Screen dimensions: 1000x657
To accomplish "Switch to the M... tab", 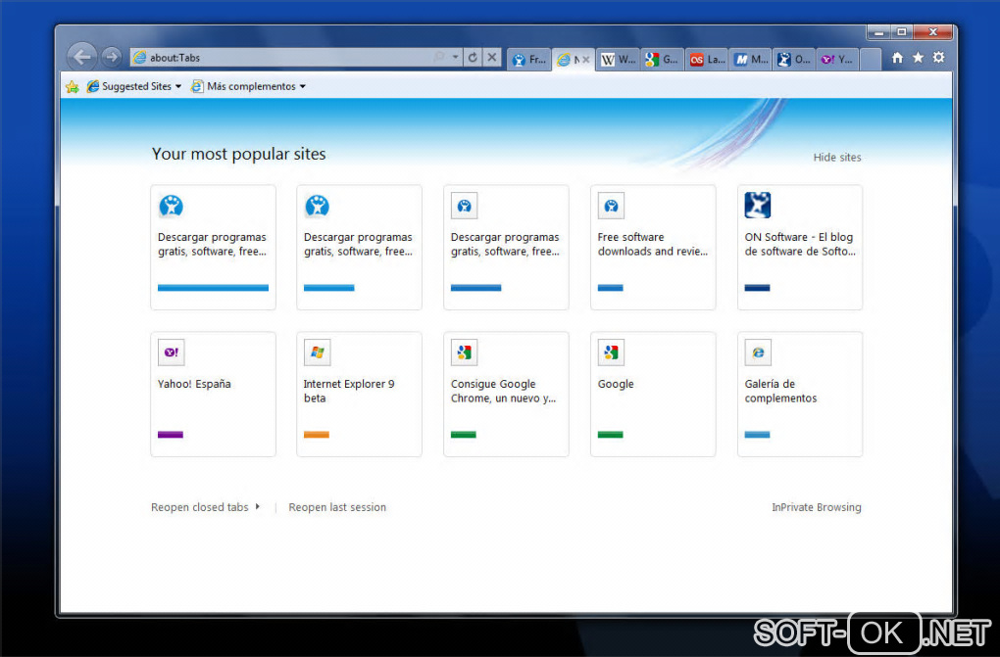I will click(x=751, y=60).
